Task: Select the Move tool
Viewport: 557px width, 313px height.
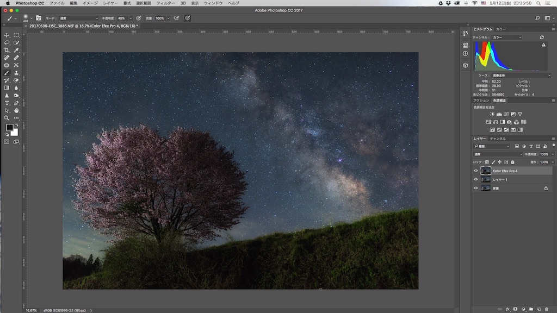Action: pyautogui.click(x=7, y=35)
